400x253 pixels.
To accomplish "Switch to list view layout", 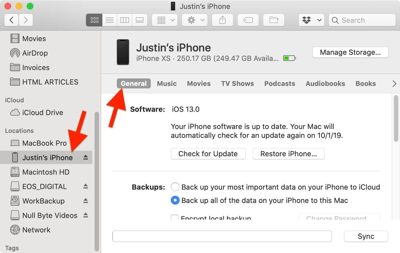I will coord(109,20).
